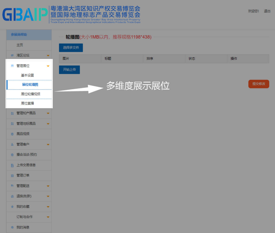Open 管理订单 menu entry
275x233 pixels.
click(x=29, y=175)
